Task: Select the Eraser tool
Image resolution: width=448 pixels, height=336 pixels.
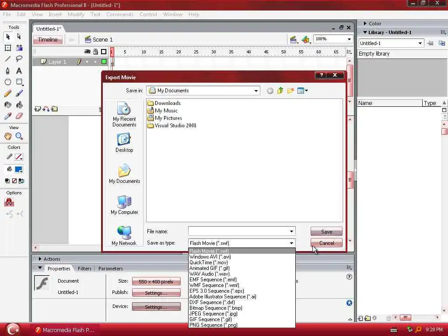Action: [19, 116]
